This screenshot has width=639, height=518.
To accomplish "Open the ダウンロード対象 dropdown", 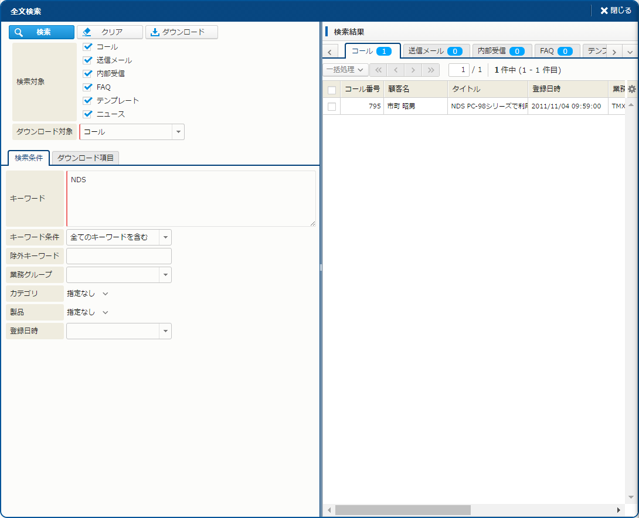I will 178,132.
